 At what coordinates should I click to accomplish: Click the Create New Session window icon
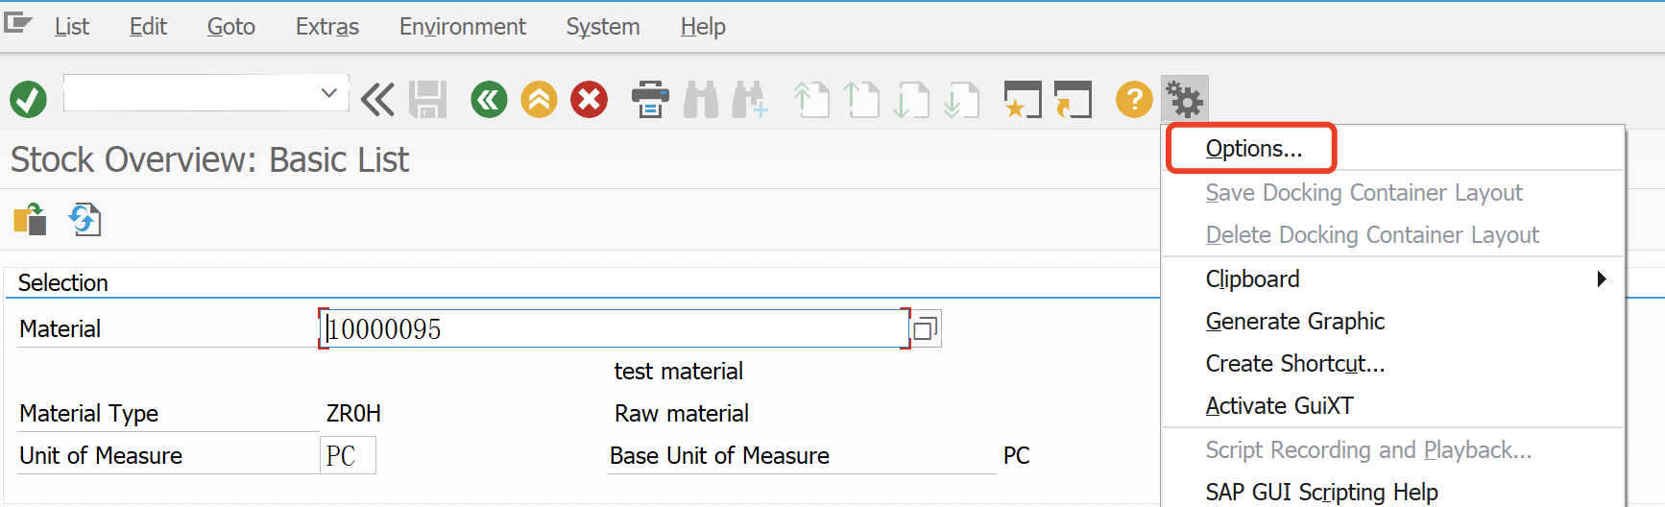pos(1023,99)
